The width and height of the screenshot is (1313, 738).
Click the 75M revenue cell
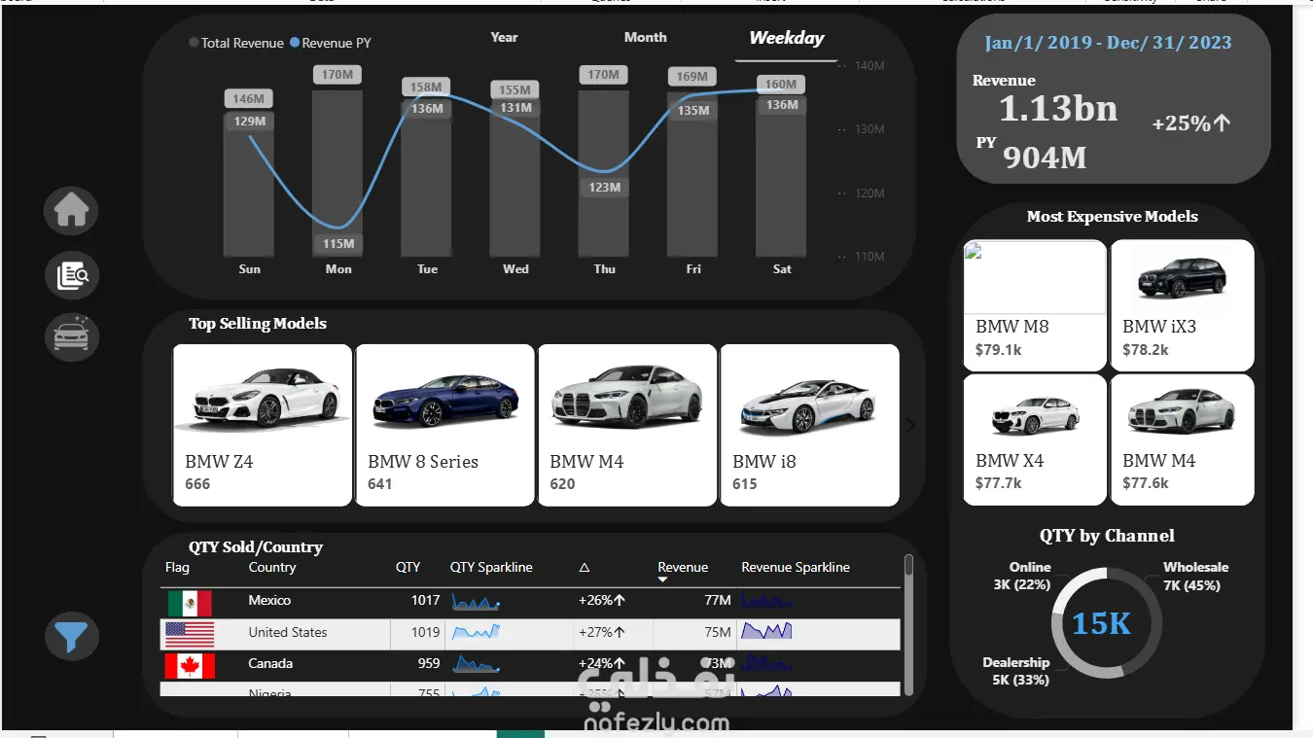pyautogui.click(x=718, y=633)
